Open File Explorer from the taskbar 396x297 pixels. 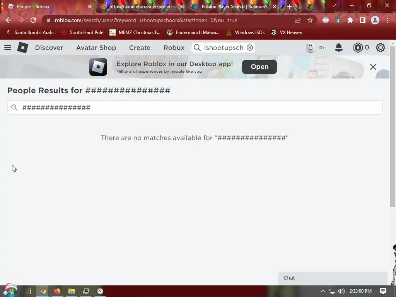coord(72,291)
